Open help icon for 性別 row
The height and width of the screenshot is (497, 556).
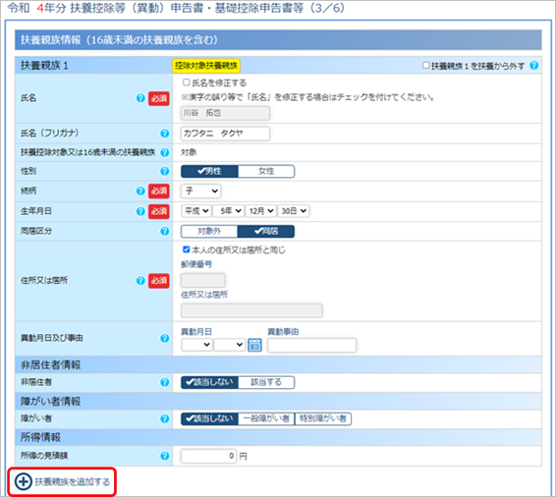pos(164,171)
